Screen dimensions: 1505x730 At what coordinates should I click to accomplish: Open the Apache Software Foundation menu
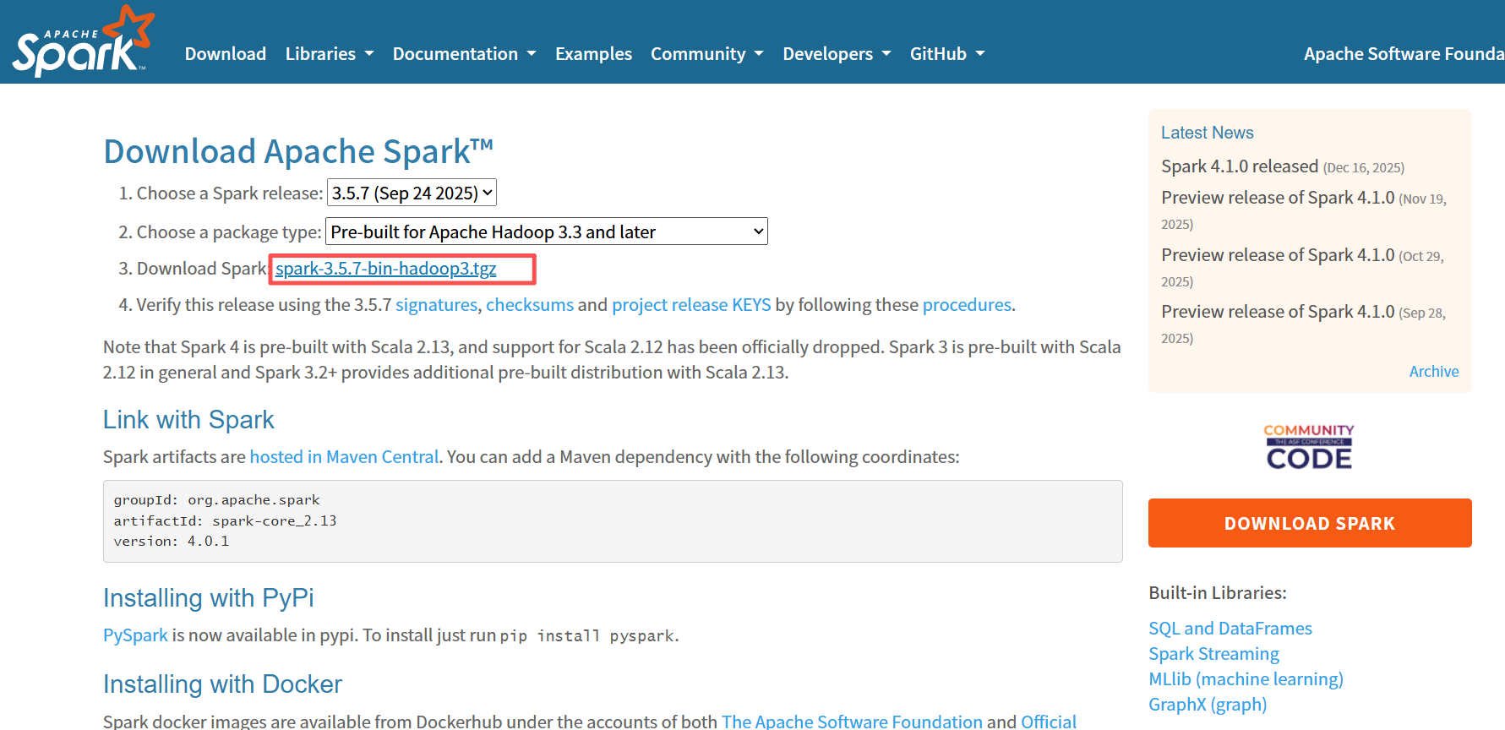coord(1404,54)
